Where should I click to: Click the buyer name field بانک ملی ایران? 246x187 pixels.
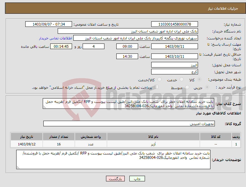(x=128, y=31)
